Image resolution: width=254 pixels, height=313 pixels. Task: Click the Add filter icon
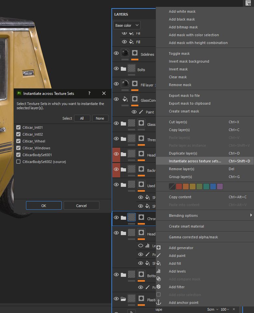(159, 287)
